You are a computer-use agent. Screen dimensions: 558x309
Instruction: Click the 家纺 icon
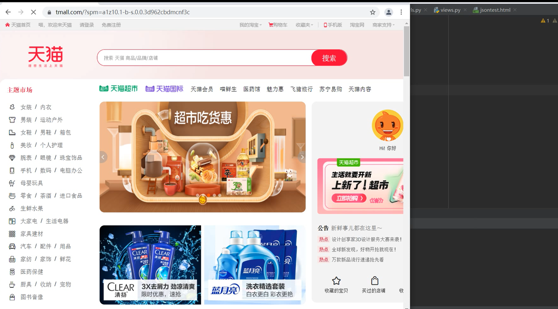(12, 259)
